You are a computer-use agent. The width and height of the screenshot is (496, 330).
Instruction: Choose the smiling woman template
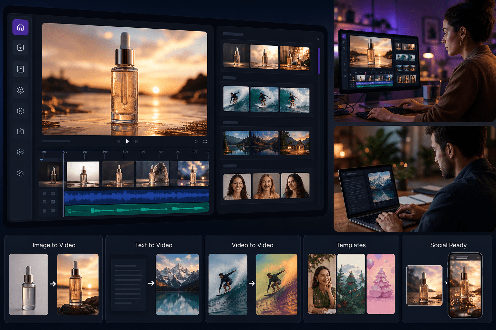coord(322,284)
